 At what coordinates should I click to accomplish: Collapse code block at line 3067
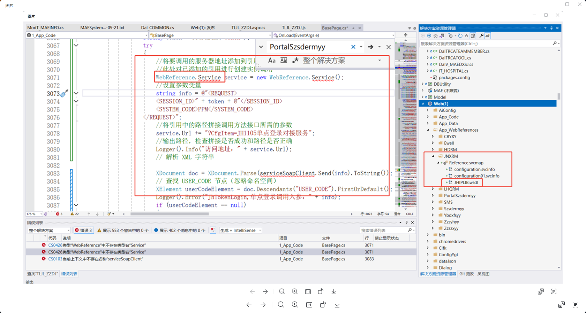pos(76,45)
